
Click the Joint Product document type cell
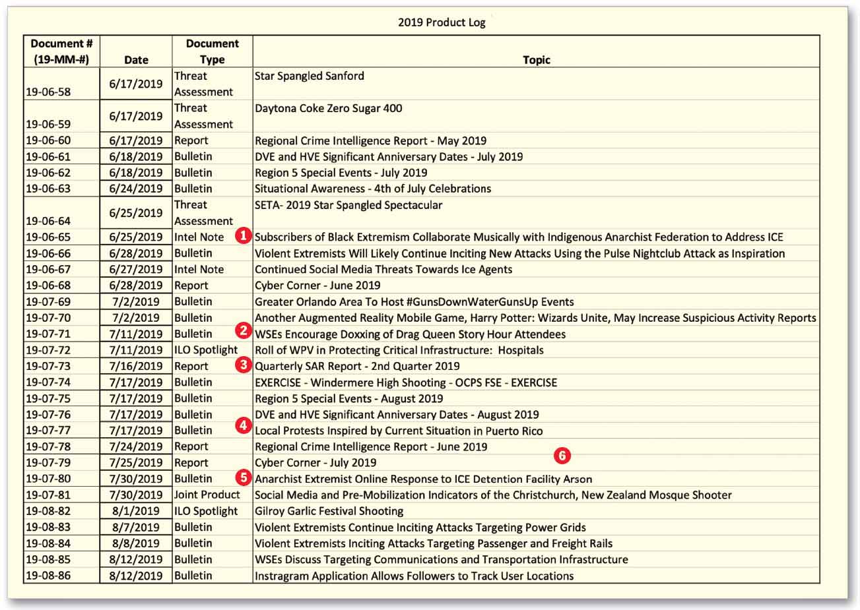(x=207, y=495)
